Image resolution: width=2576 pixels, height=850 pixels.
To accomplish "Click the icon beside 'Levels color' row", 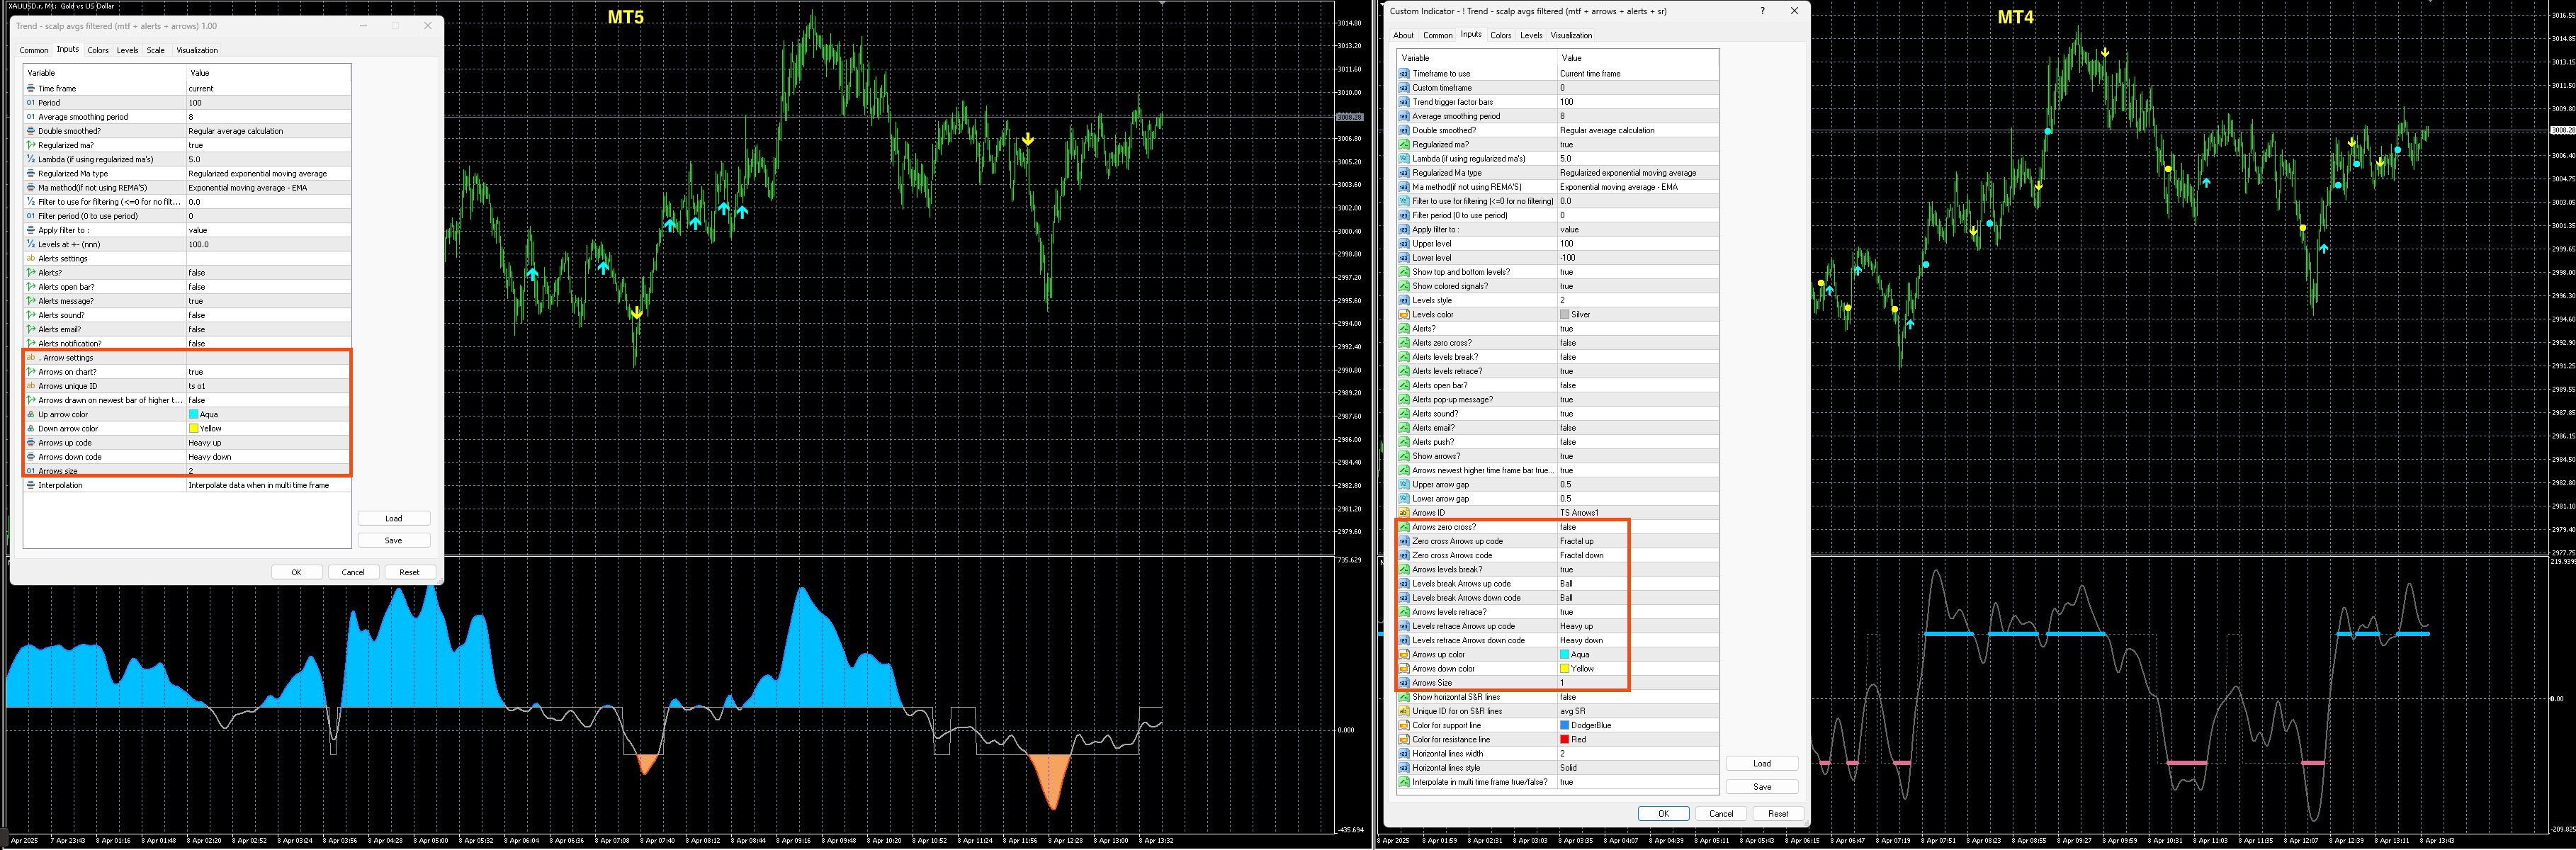I will [1404, 314].
